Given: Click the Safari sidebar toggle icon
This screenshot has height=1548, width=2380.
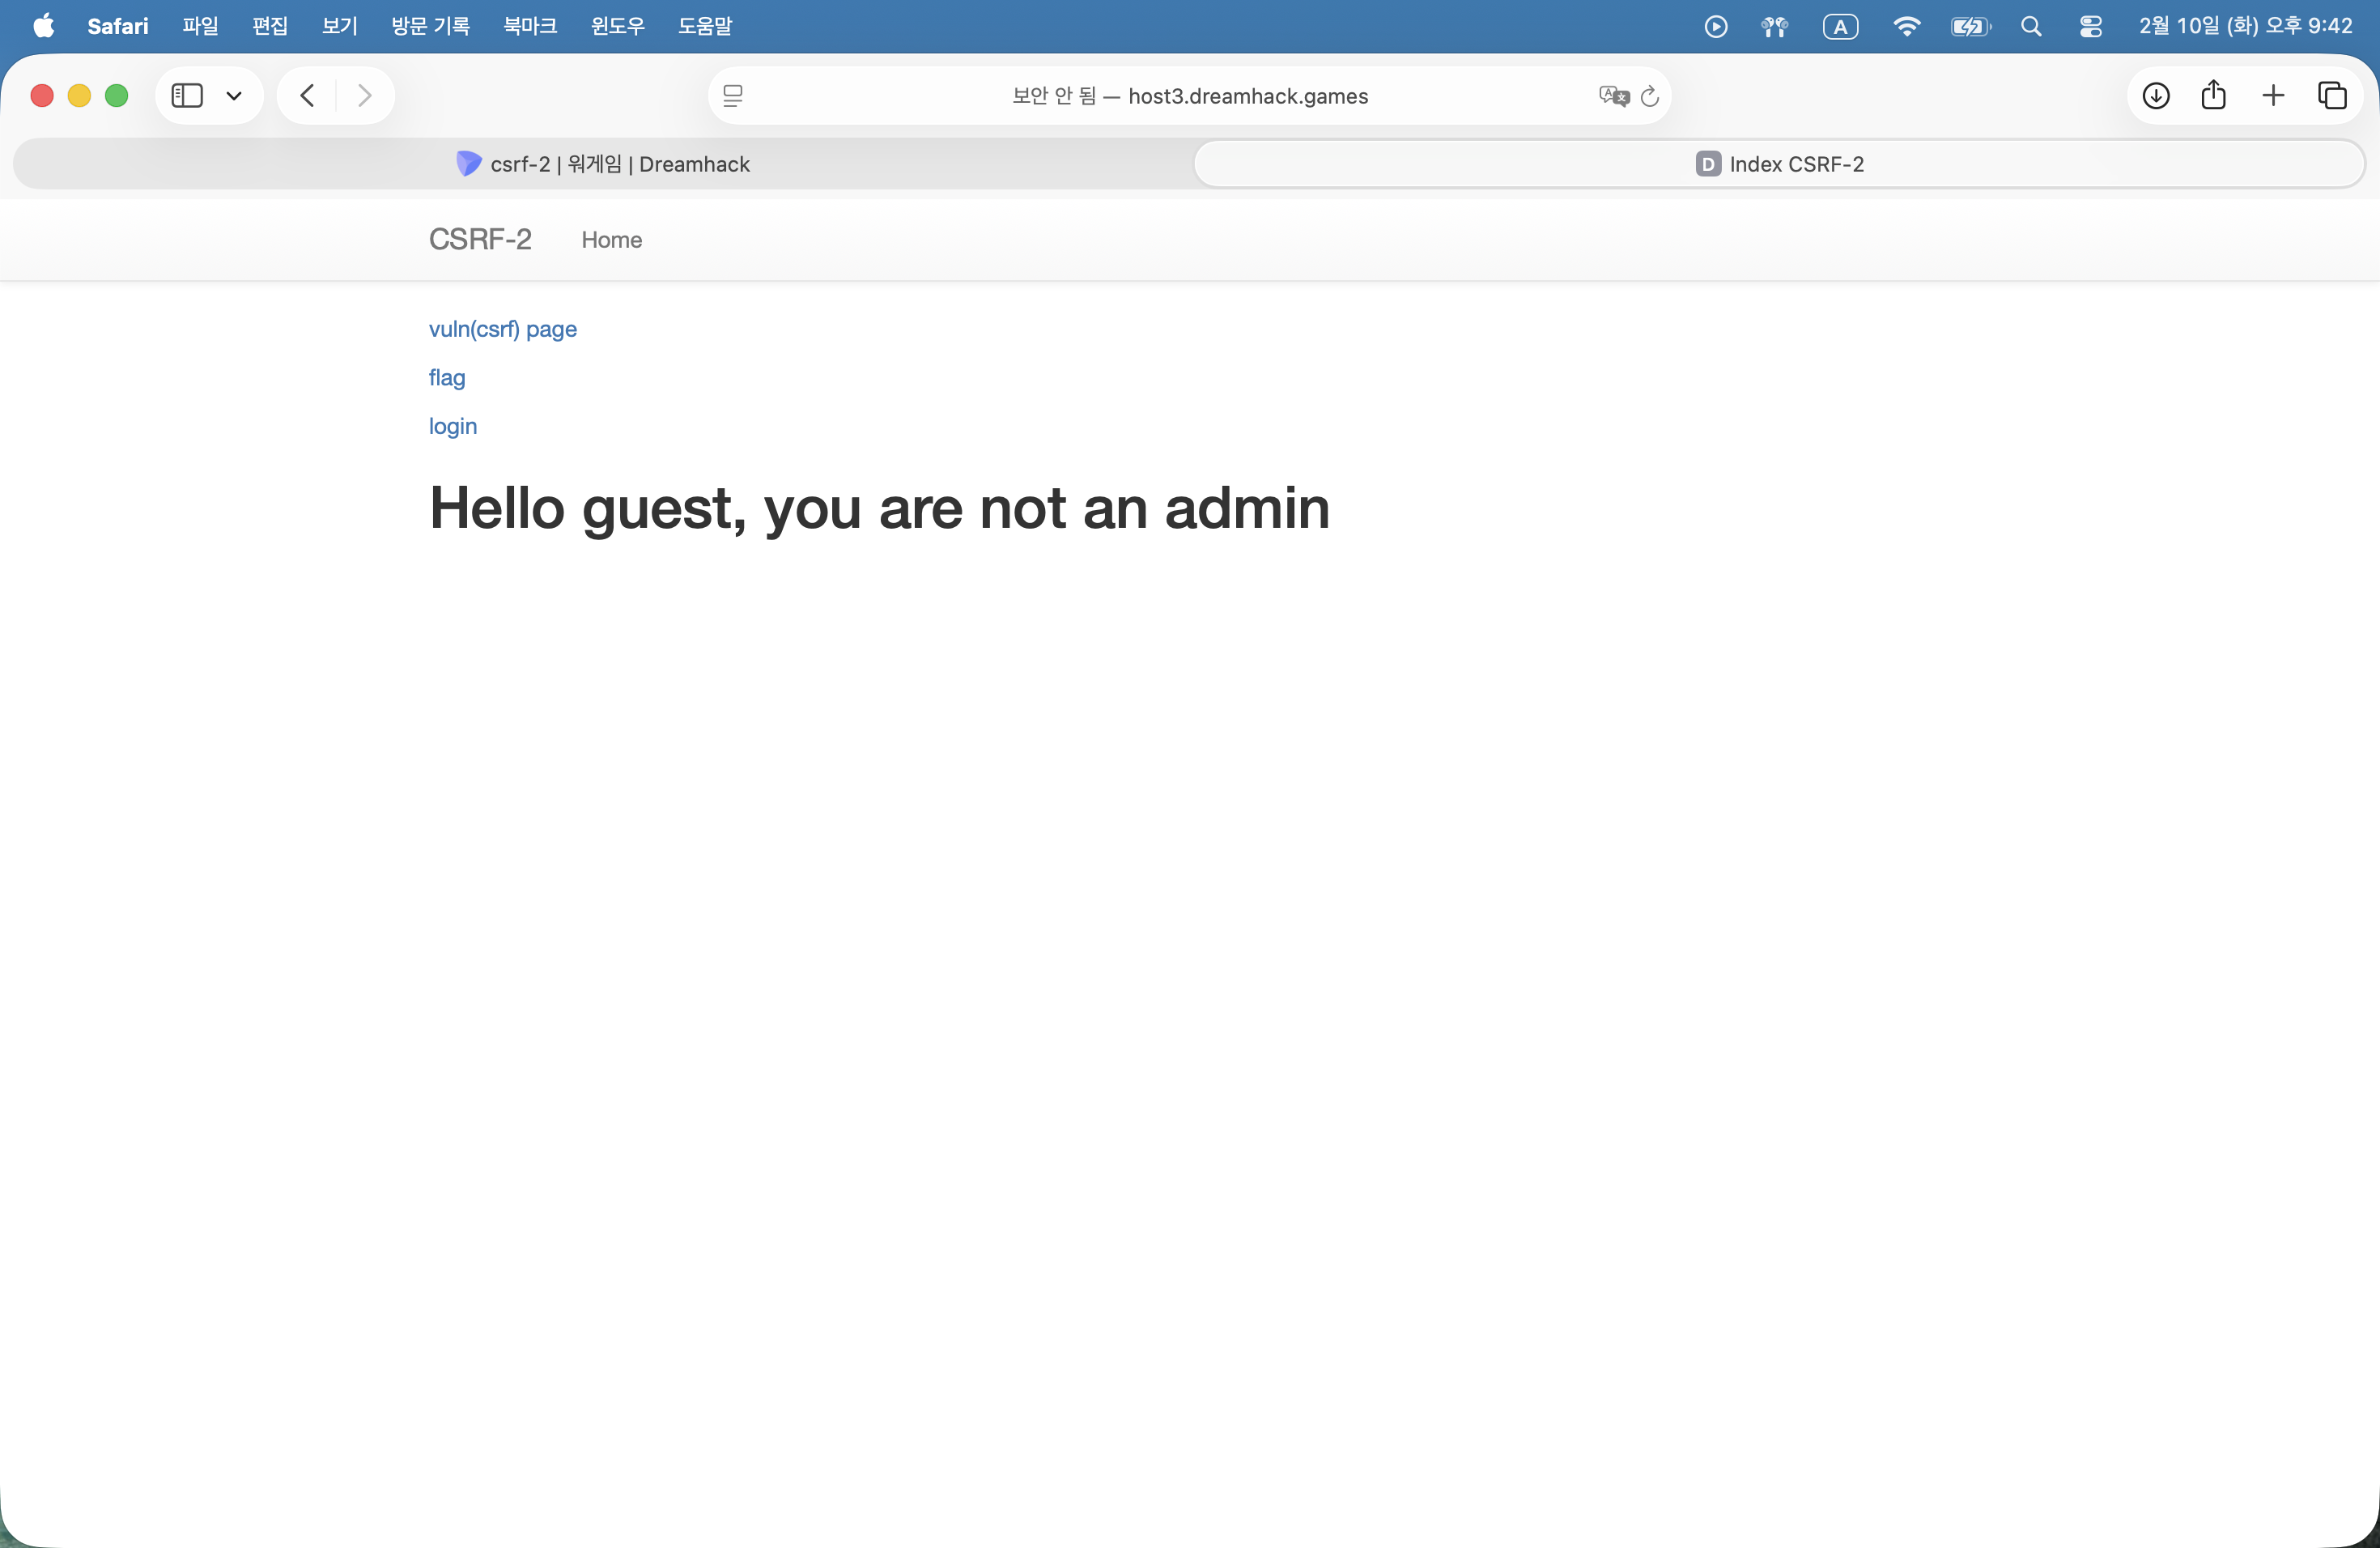Looking at the screenshot, I should [x=187, y=96].
